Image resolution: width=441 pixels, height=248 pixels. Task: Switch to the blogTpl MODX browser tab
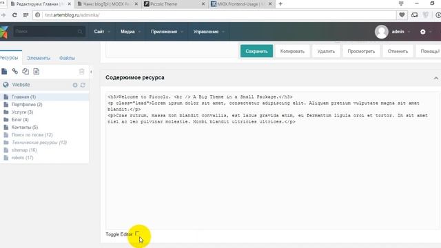(x=107, y=4)
